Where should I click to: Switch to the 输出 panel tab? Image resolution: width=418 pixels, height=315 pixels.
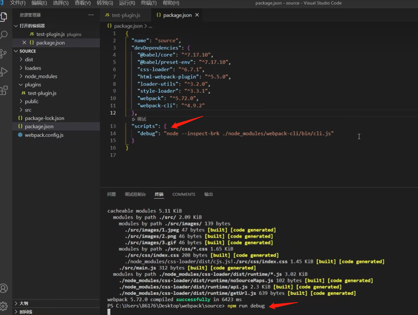click(208, 194)
